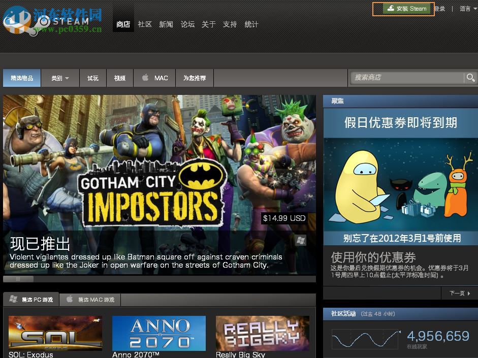Select the 精选物品 featured tab
The height and width of the screenshot is (358, 478).
coord(22,78)
